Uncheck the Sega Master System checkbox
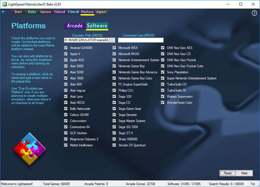Image resolution: width=260 pixels, height=187 pixels. point(114,121)
